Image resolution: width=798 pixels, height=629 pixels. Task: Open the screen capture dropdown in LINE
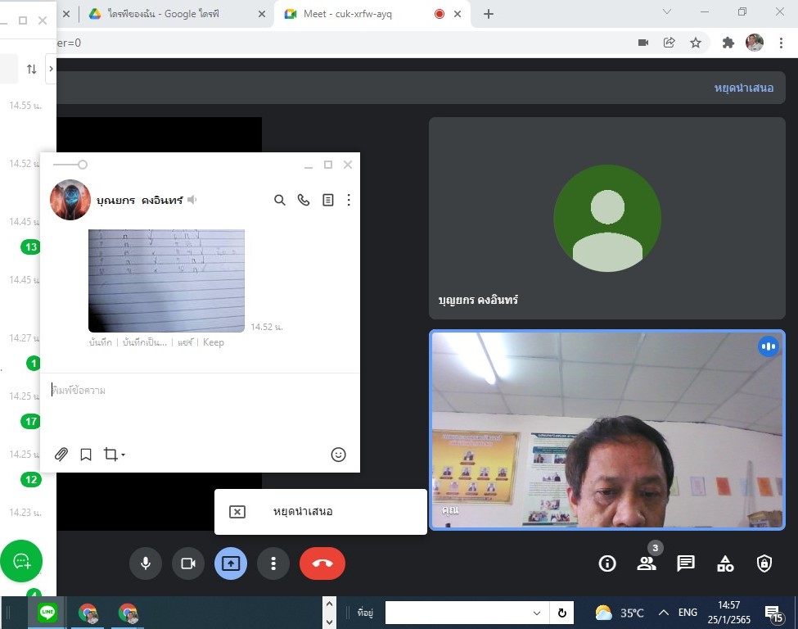pyautogui.click(x=114, y=455)
